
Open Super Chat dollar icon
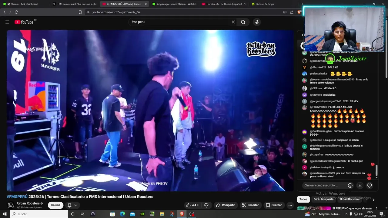360,185
